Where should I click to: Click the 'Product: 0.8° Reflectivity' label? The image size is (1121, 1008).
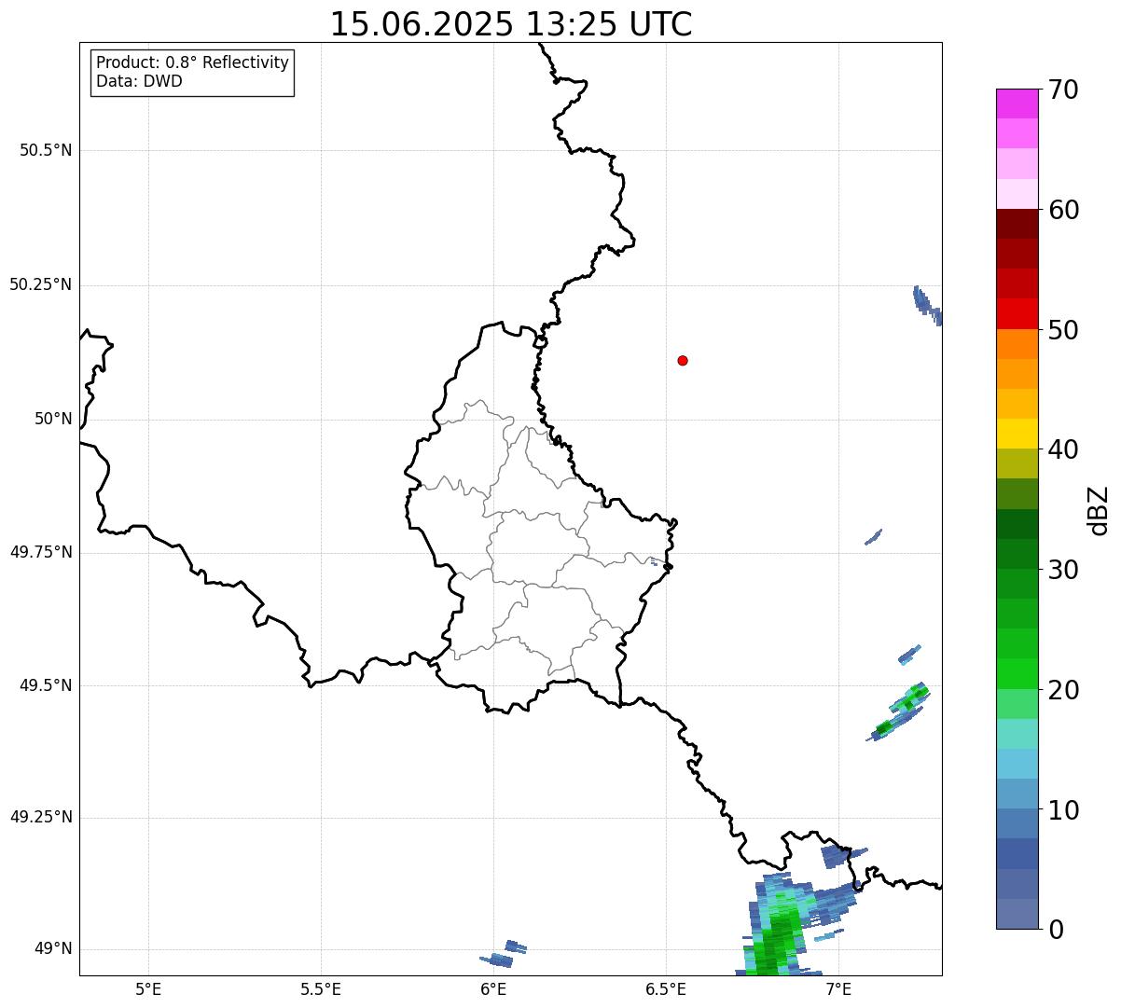tap(193, 62)
